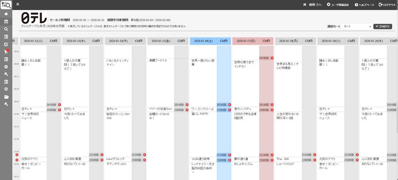Screen dimensions: 398x180
Task: Open the shopping cart with red badge
Action: [x=6, y=52]
